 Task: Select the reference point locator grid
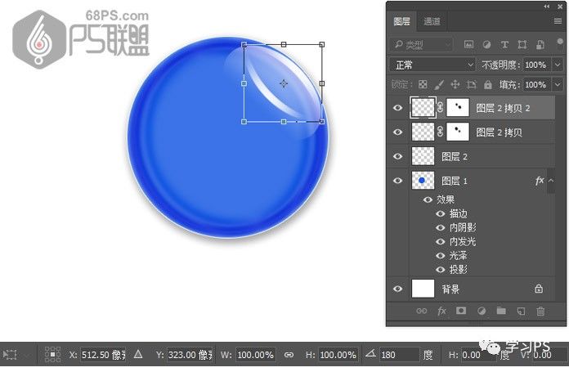52,355
